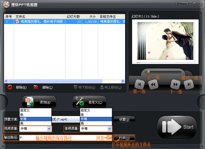Close the PPT converter window
The image size is (205, 149).
coord(200,4)
